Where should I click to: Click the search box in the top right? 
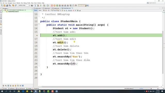tap(156, 3)
